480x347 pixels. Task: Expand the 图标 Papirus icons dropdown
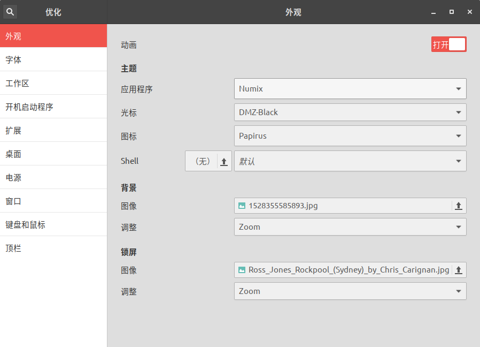pyautogui.click(x=350, y=136)
